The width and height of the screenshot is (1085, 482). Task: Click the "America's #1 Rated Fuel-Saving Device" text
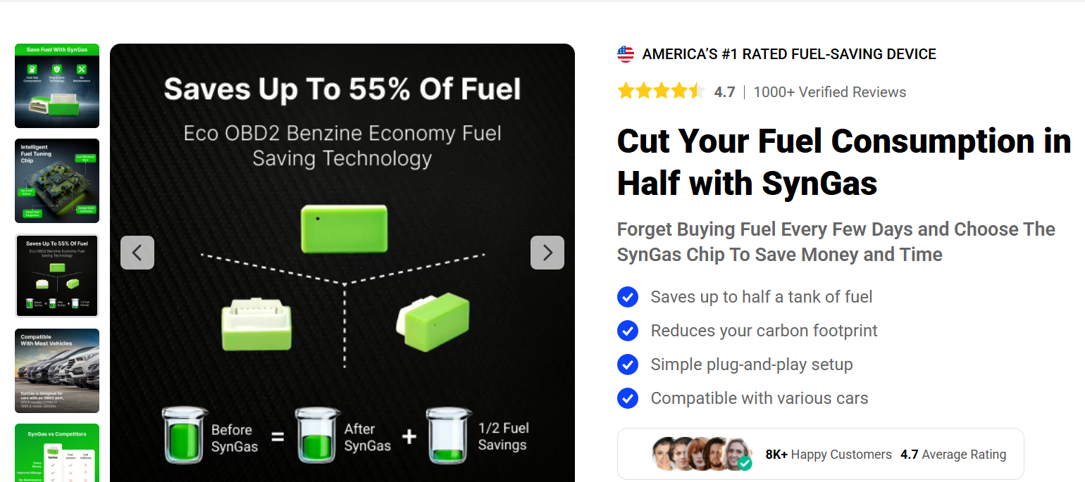[789, 54]
